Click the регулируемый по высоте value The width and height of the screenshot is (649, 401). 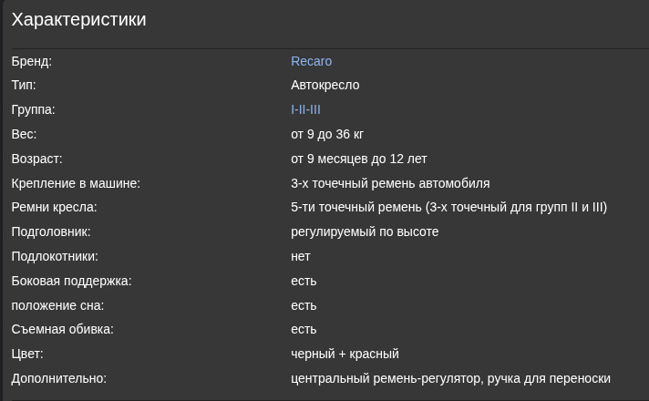click(365, 231)
